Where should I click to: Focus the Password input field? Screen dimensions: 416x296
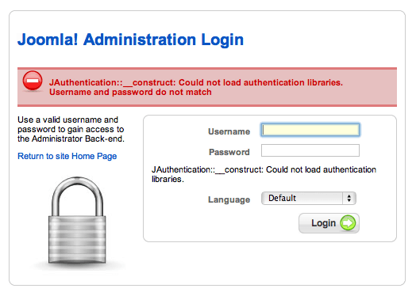pyautogui.click(x=310, y=150)
